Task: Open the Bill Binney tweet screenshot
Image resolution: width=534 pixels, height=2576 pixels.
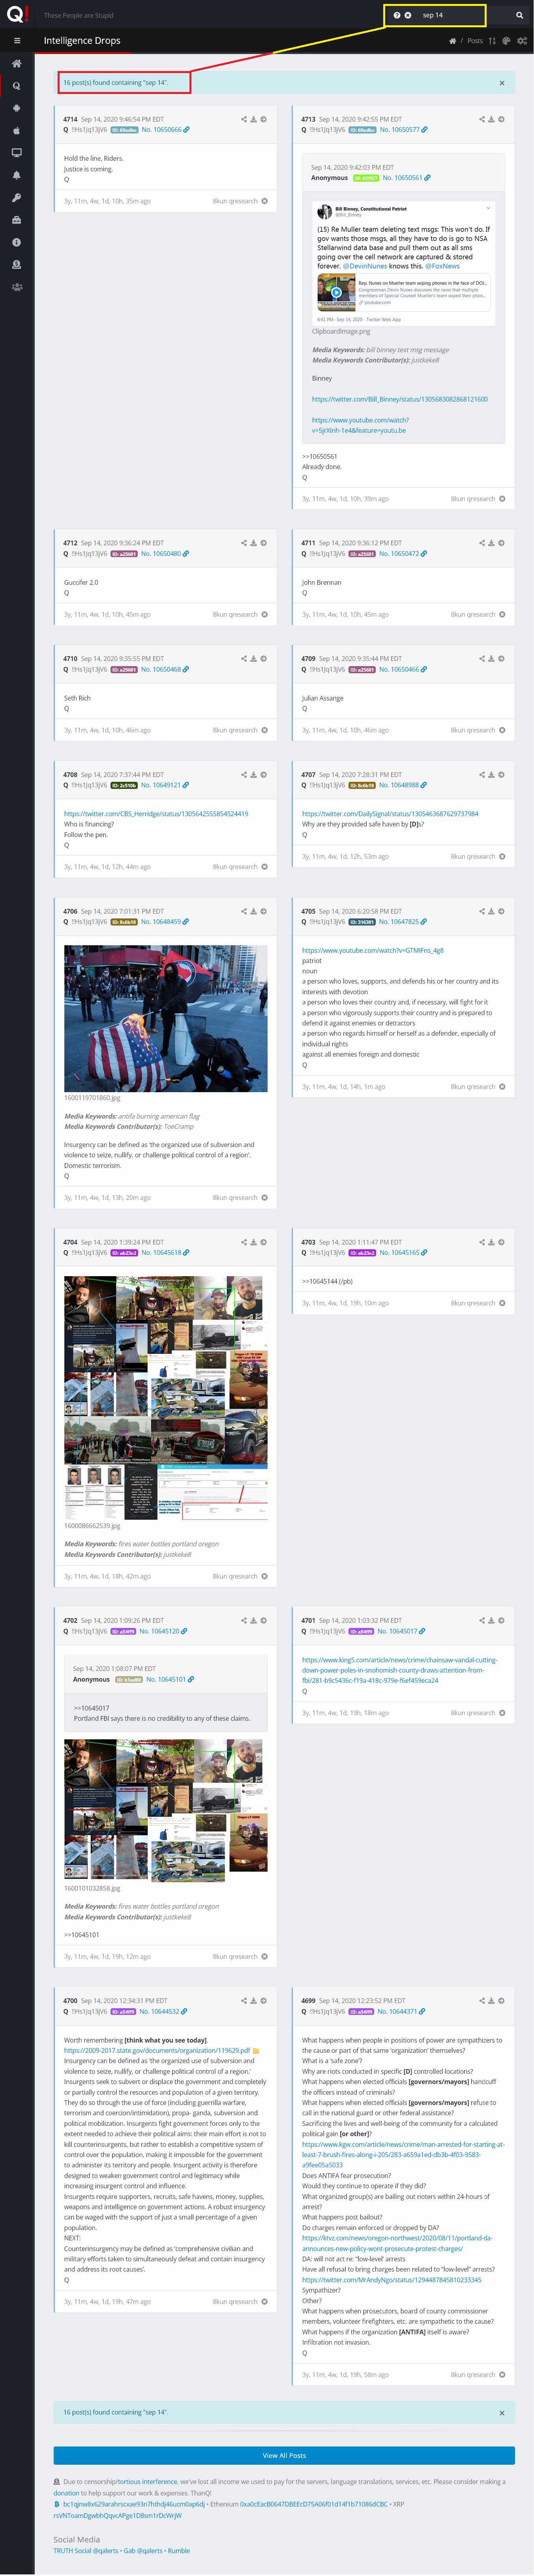Action: tap(404, 263)
